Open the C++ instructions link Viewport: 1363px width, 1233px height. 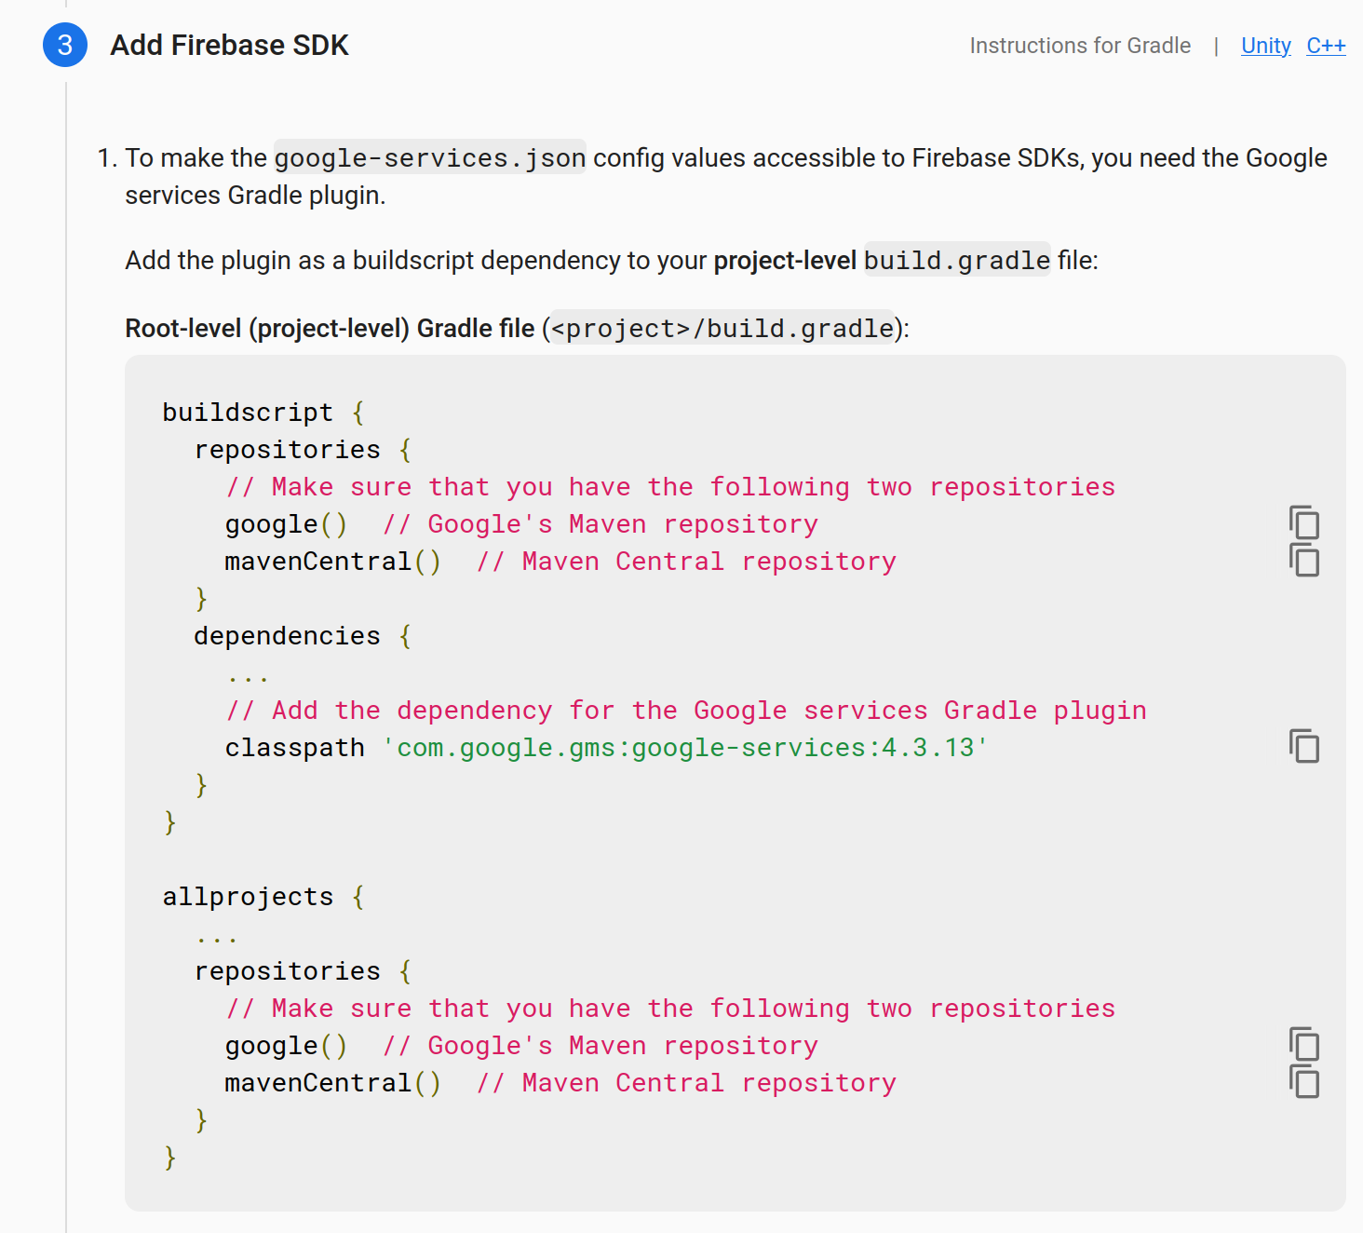pyautogui.click(x=1326, y=46)
